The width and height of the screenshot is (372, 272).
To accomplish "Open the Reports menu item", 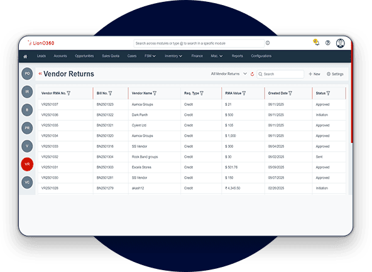I will (238, 56).
